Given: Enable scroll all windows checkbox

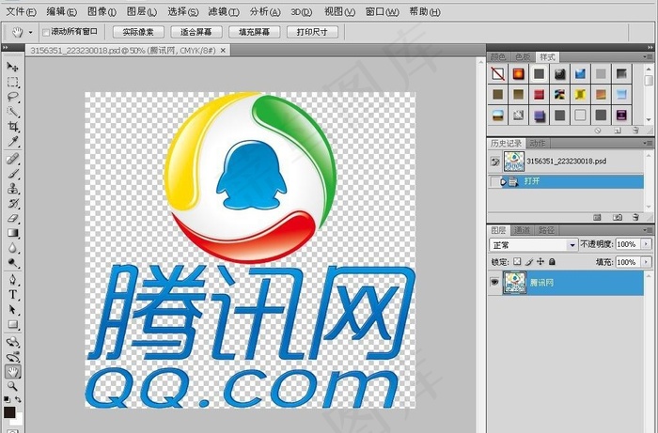Looking at the screenshot, I should click(46, 32).
